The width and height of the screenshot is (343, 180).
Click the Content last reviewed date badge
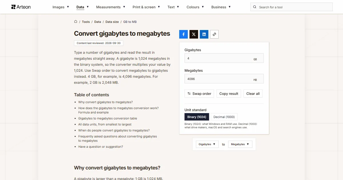(x=99, y=43)
